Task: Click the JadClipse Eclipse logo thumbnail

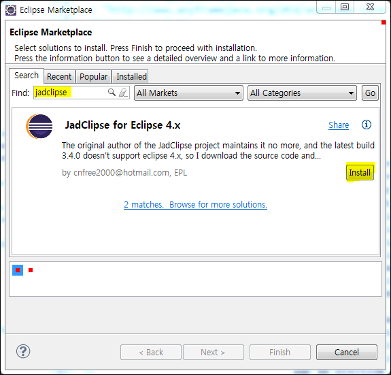Action: tap(39, 126)
